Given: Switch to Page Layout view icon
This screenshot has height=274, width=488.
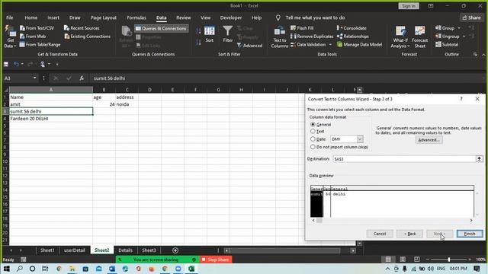Looking at the screenshot, I should (x=403, y=260).
